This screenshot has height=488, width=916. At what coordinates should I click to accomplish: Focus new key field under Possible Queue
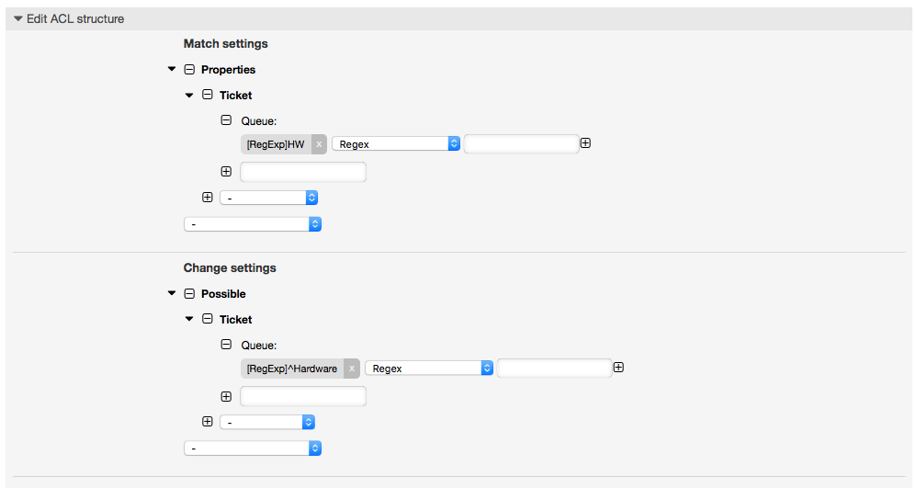point(303,396)
